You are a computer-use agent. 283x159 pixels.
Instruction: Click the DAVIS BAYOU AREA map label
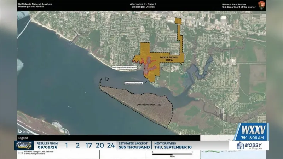tap(169, 59)
